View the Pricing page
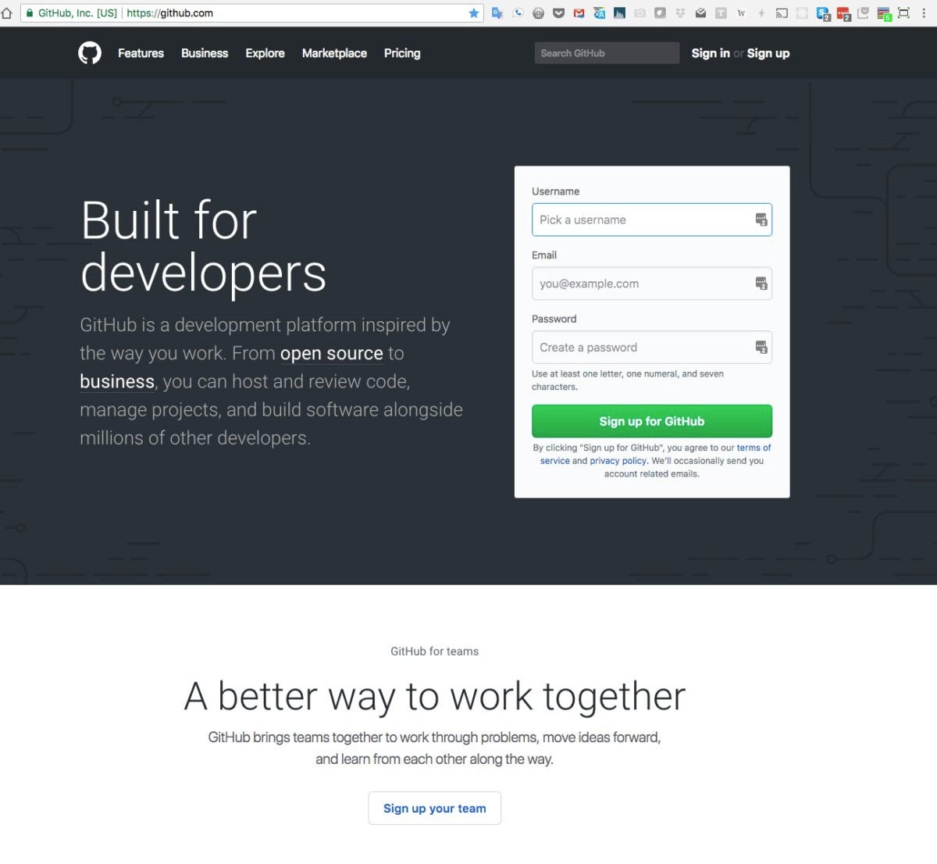The height and width of the screenshot is (864, 937). coord(402,53)
